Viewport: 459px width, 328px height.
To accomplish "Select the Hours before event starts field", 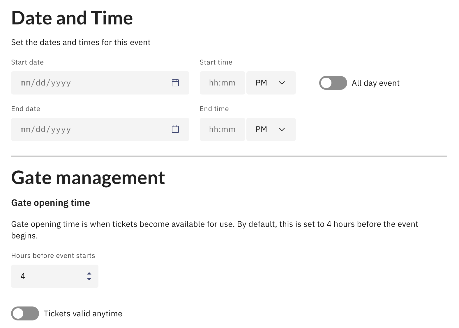I will click(x=55, y=276).
